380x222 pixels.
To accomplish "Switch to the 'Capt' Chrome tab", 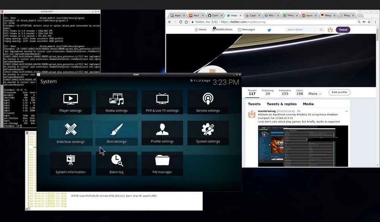I will tap(253, 15).
